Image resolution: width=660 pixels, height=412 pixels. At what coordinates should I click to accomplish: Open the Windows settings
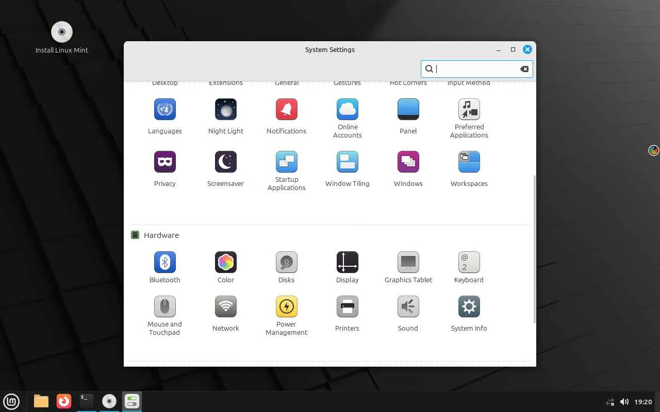pyautogui.click(x=408, y=169)
